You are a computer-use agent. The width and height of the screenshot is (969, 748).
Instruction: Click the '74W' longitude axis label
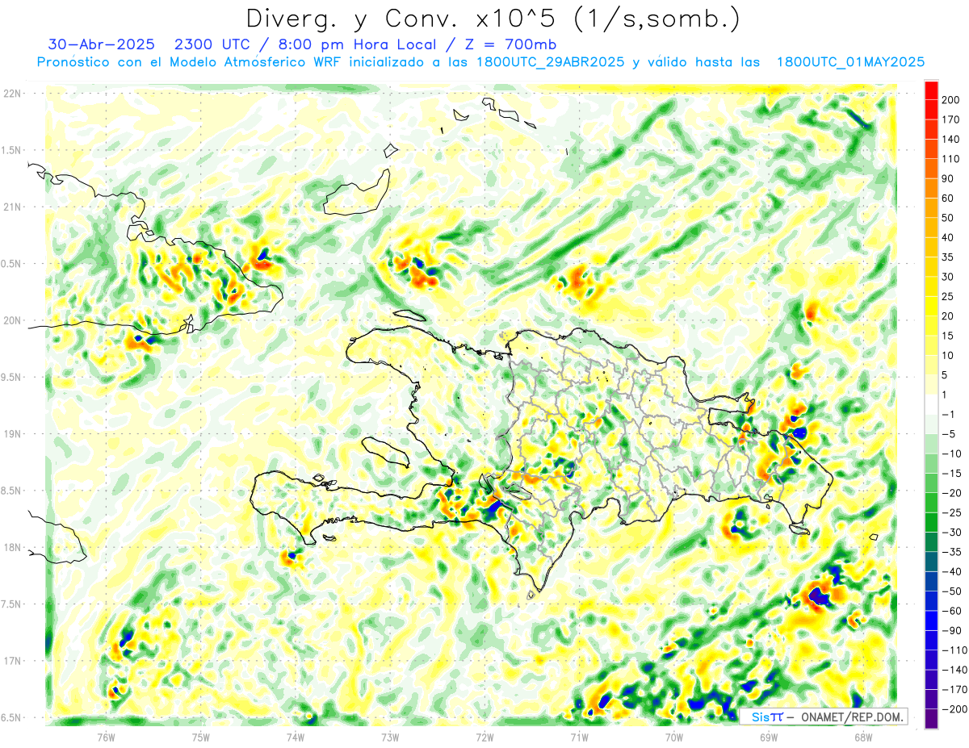tap(296, 737)
